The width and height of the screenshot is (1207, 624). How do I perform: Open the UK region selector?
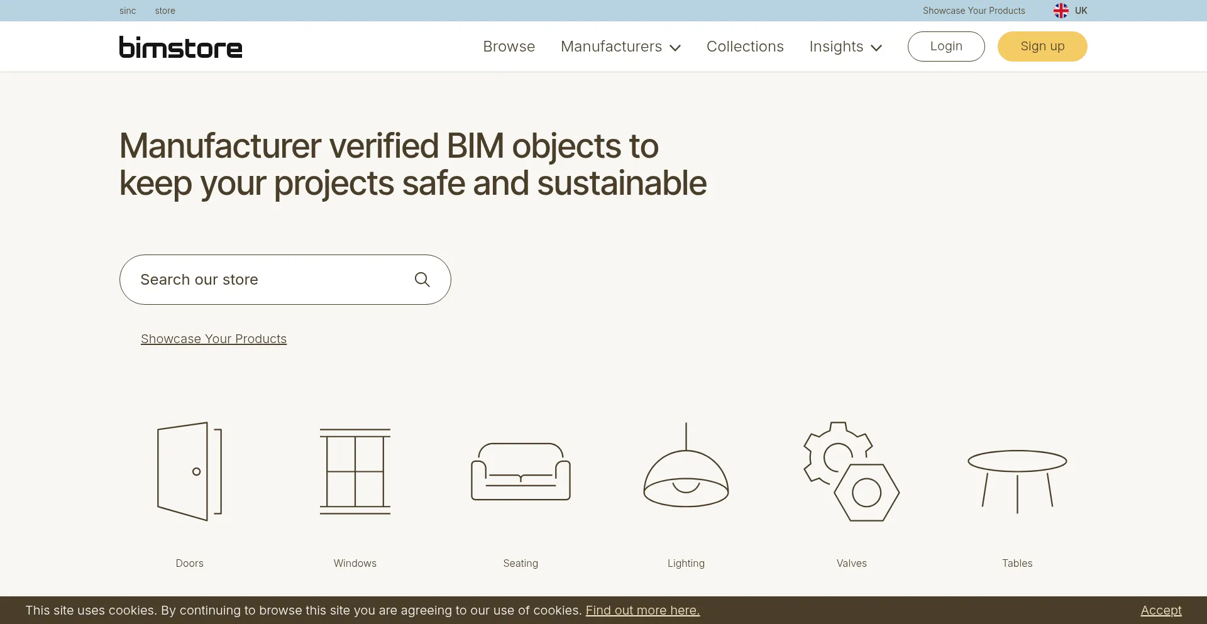click(x=1071, y=10)
